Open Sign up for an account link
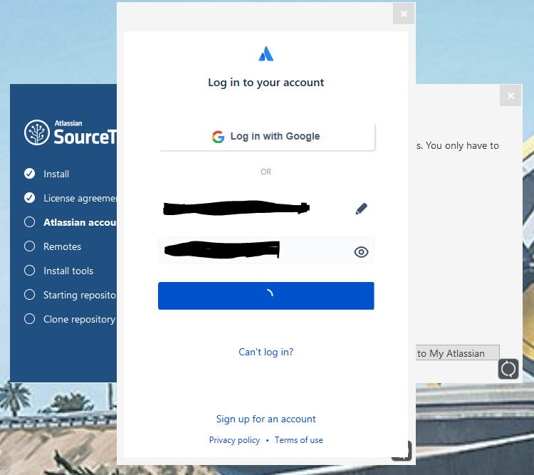 [266, 419]
